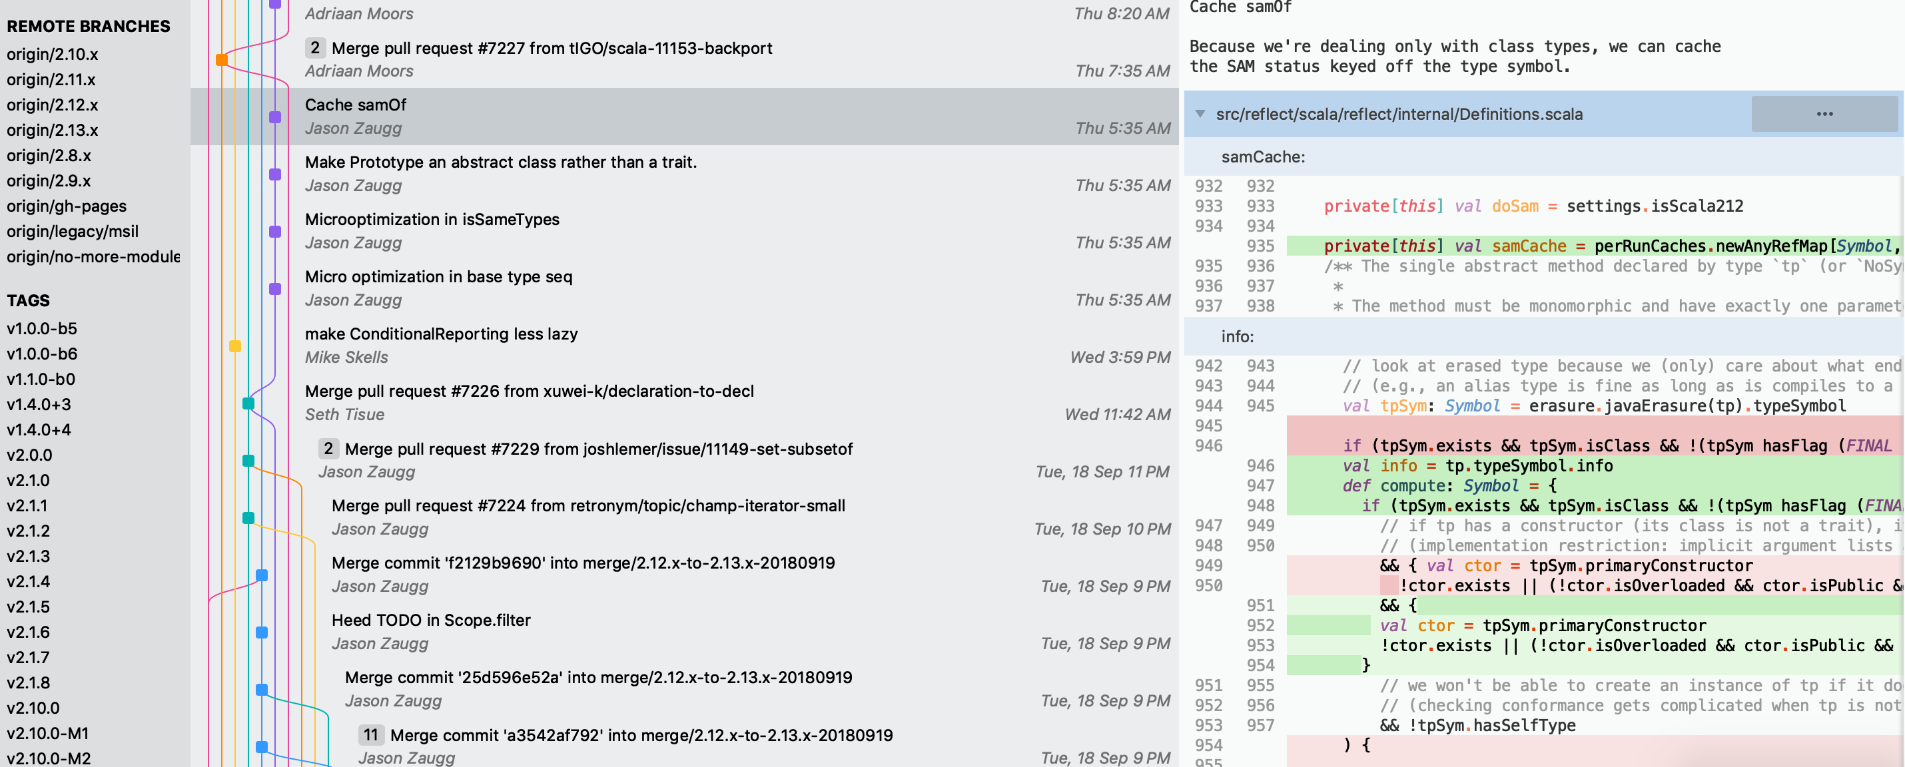Select remote branch origin/no-more-module
The width and height of the screenshot is (1905, 767).
point(93,256)
